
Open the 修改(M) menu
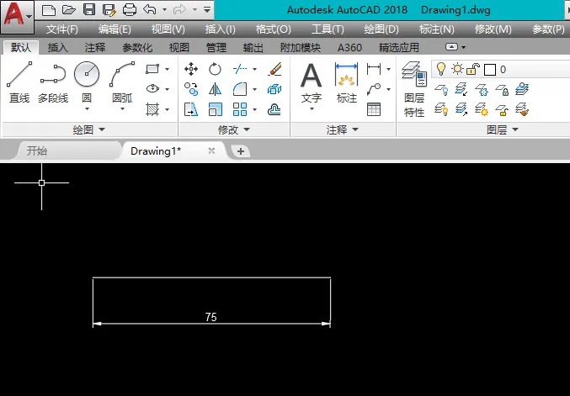click(x=493, y=29)
